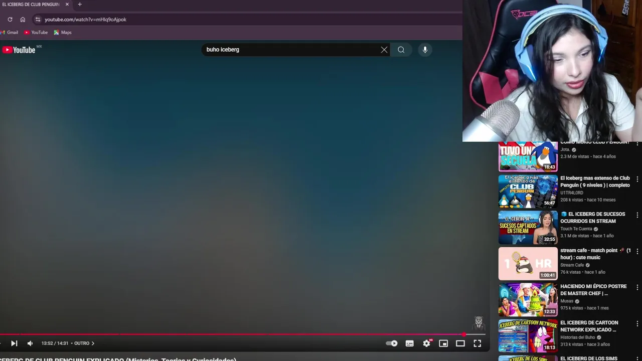This screenshot has width=642, height=361.
Task: Open Club Penguin 9 niveles thumbnail
Action: coord(528,191)
